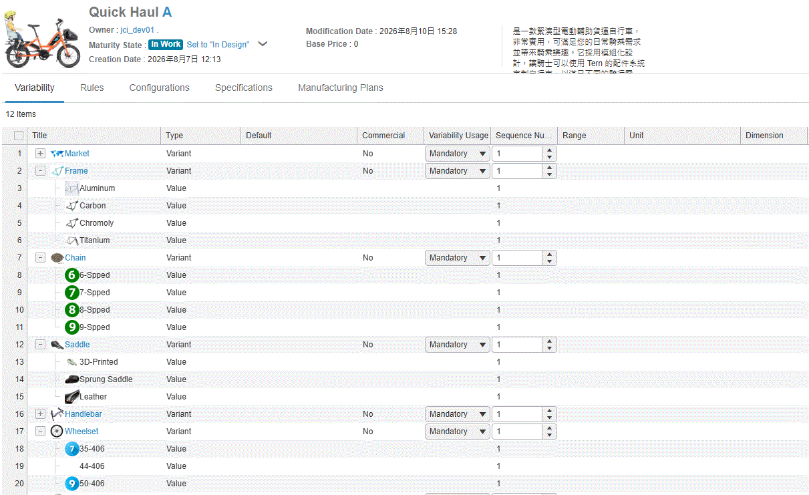Screen dimensions: 809x495
Task: Click the blue 9 icon beside 50-406
Action: coord(72,484)
